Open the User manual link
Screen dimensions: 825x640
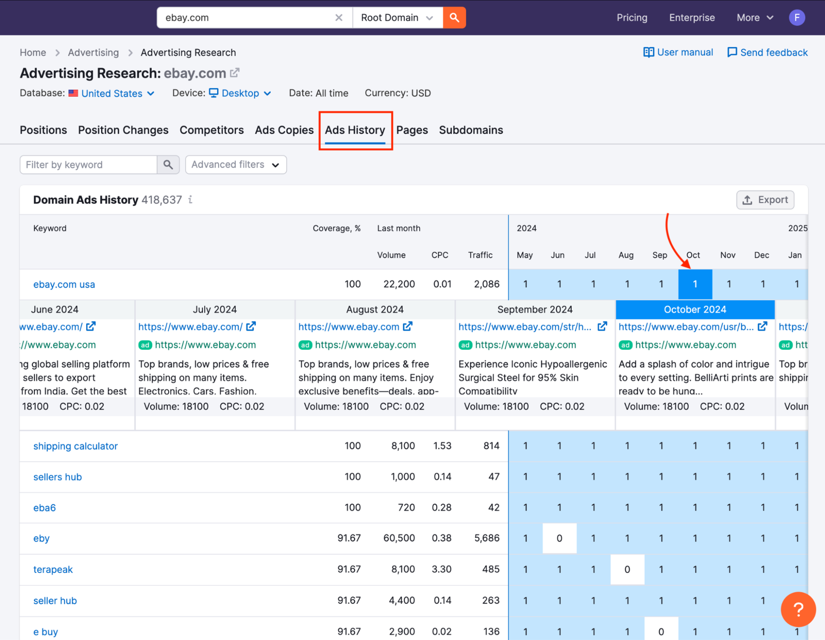pyautogui.click(x=678, y=53)
